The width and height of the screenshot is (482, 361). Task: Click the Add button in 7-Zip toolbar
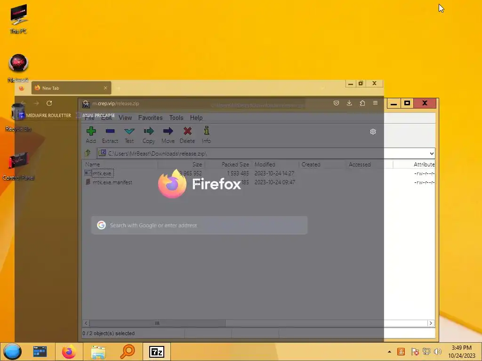click(x=91, y=134)
